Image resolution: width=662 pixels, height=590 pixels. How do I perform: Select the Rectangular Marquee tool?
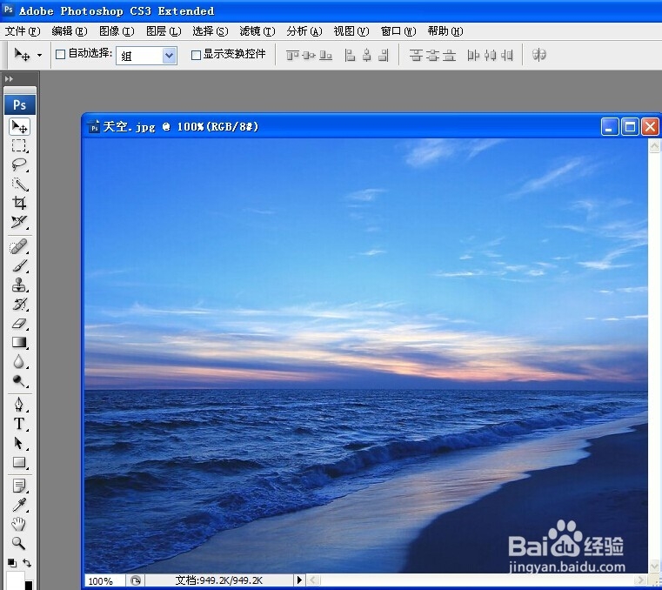[x=19, y=145]
